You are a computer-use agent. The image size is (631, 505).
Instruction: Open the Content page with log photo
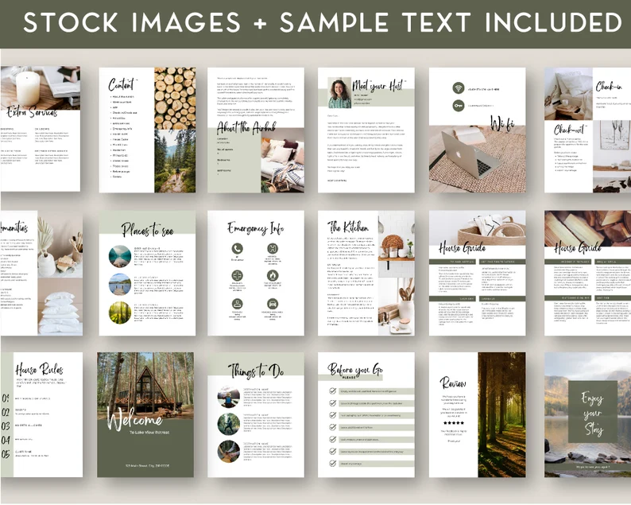(x=145, y=130)
